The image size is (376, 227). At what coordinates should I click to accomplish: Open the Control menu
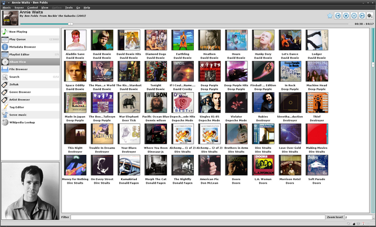[x=33, y=8]
